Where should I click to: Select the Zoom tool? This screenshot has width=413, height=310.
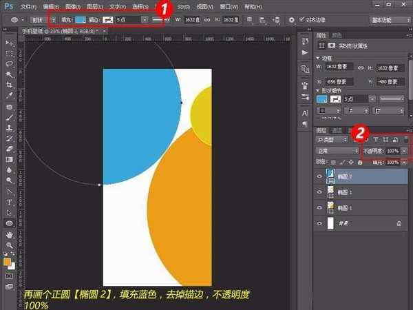(10, 245)
